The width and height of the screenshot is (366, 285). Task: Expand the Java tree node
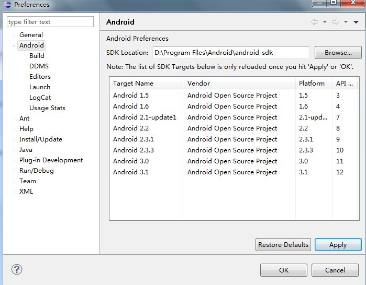click(x=14, y=150)
